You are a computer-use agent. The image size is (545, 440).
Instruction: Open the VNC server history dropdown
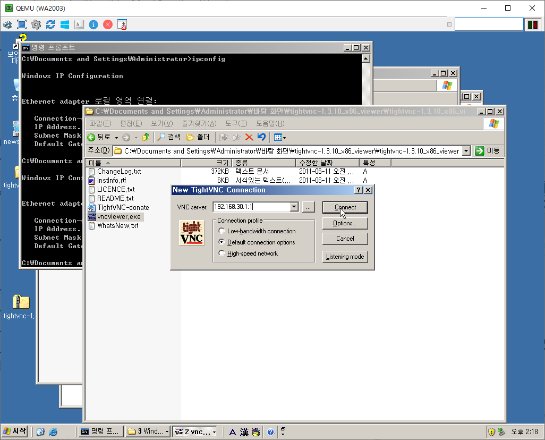pos(294,207)
